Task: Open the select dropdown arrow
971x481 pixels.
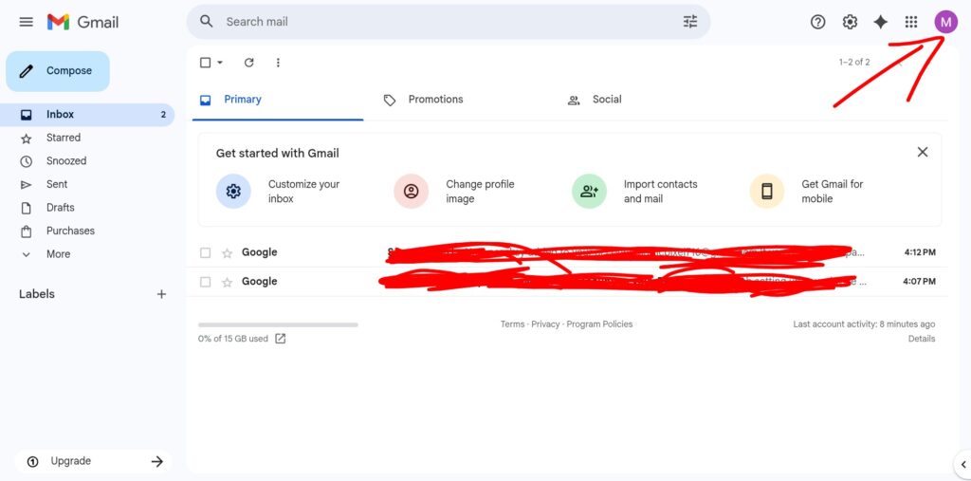Action: click(220, 63)
